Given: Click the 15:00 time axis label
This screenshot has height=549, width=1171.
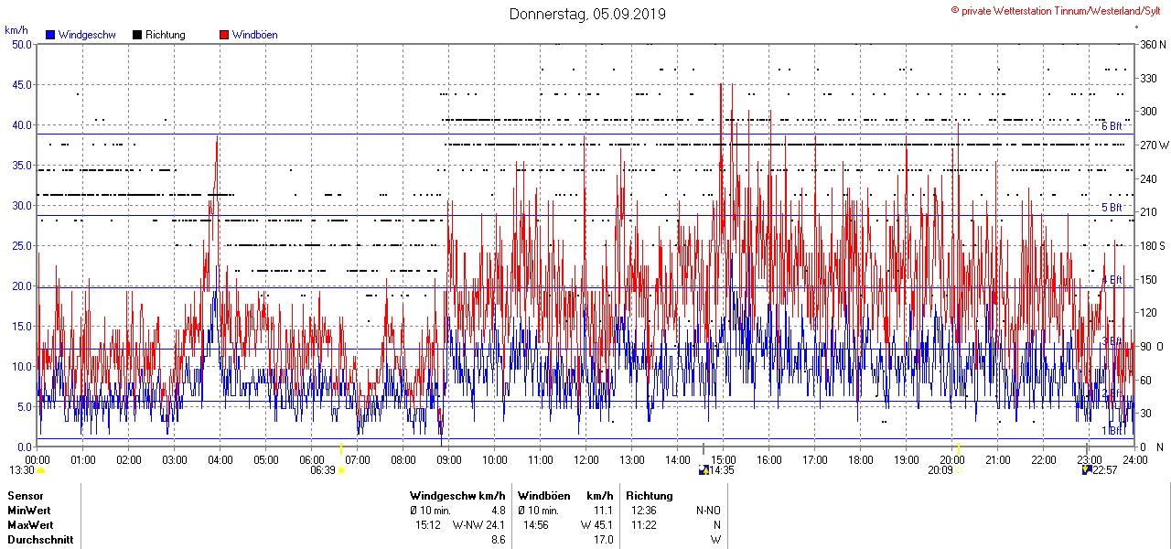Looking at the screenshot, I should point(724,459).
